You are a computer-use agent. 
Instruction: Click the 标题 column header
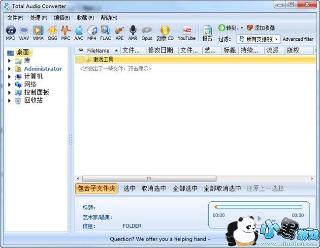point(229,51)
